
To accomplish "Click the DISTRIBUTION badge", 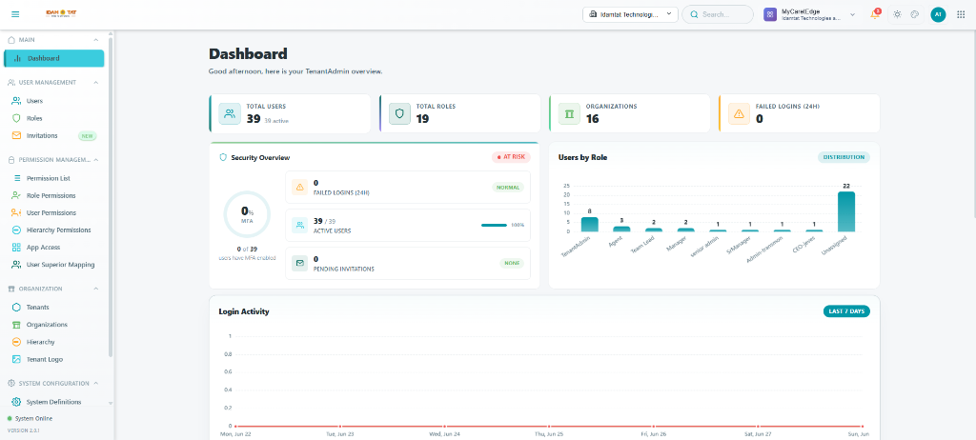I will point(844,157).
